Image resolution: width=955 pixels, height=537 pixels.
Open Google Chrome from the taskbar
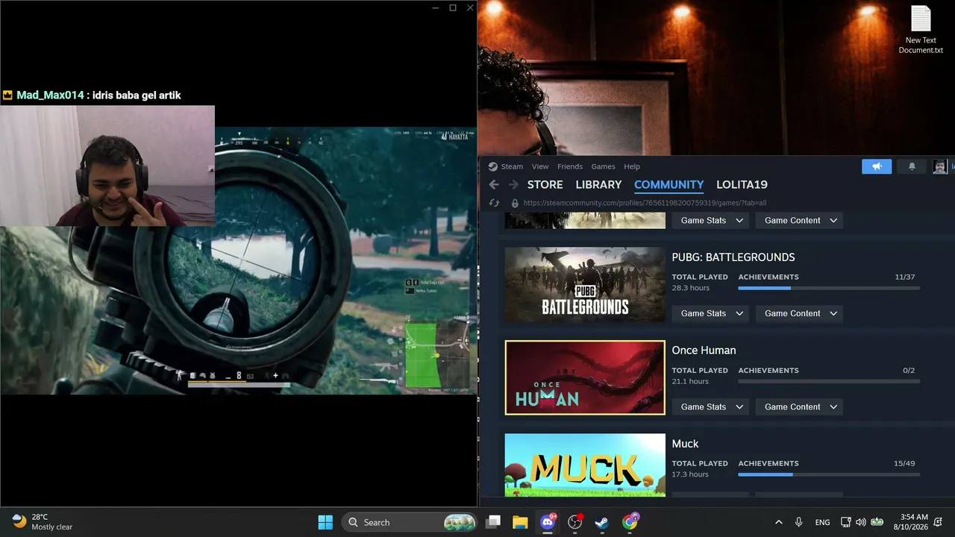pyautogui.click(x=630, y=522)
